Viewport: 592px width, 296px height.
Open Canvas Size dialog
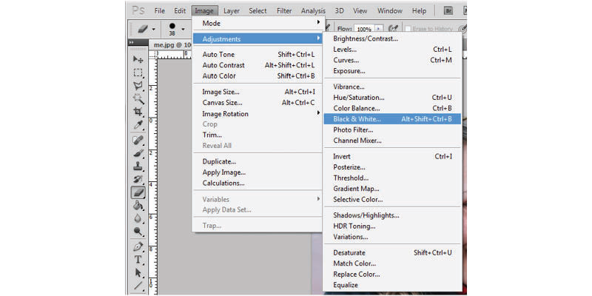257,102
